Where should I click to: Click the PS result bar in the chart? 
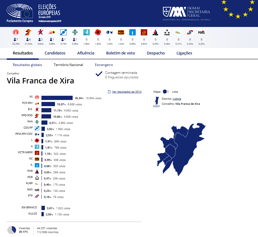click(57, 98)
